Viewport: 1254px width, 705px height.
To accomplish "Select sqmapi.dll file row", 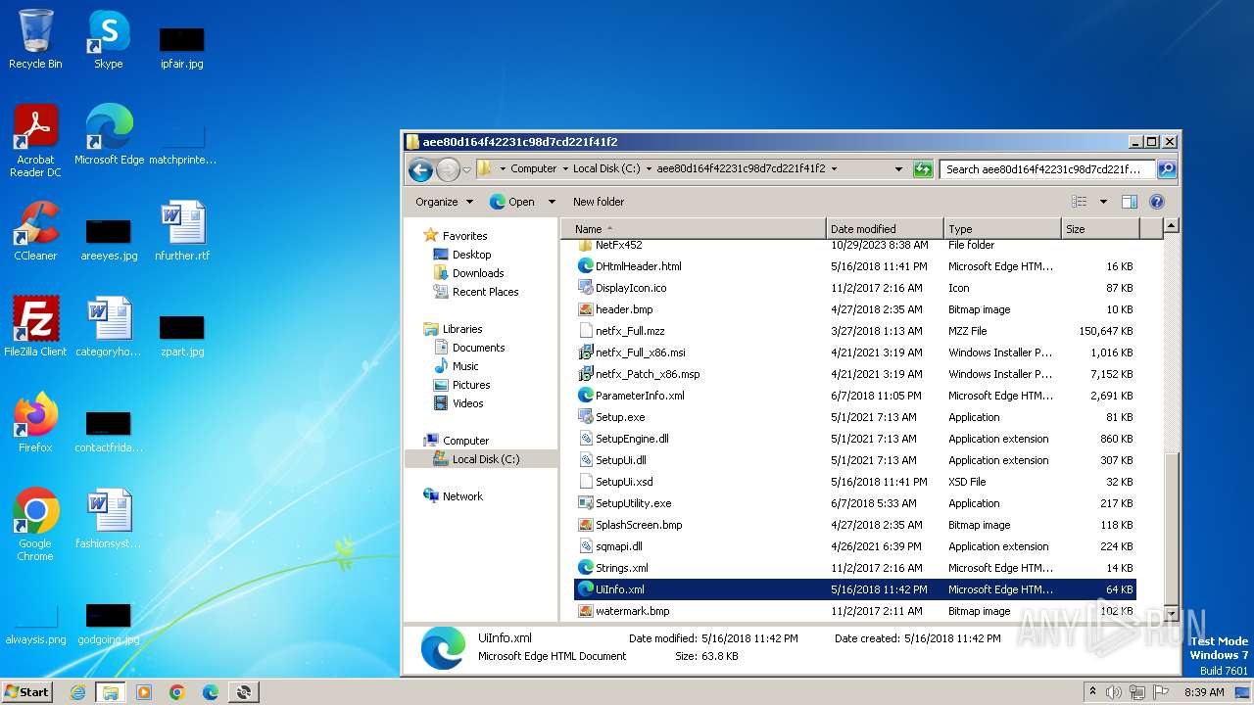I will [x=854, y=546].
